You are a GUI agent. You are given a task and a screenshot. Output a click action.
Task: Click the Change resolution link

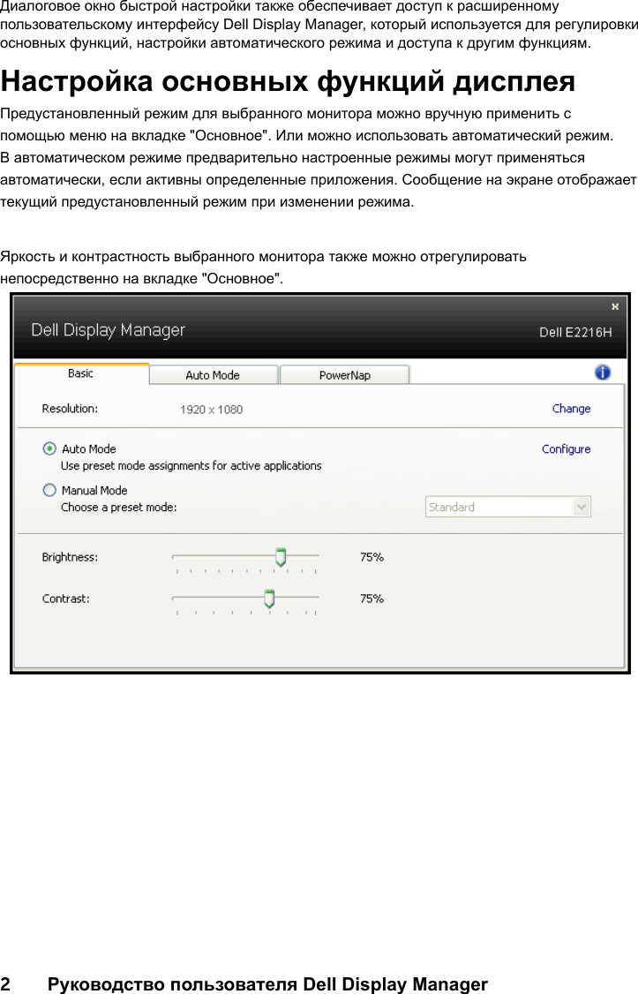572,409
